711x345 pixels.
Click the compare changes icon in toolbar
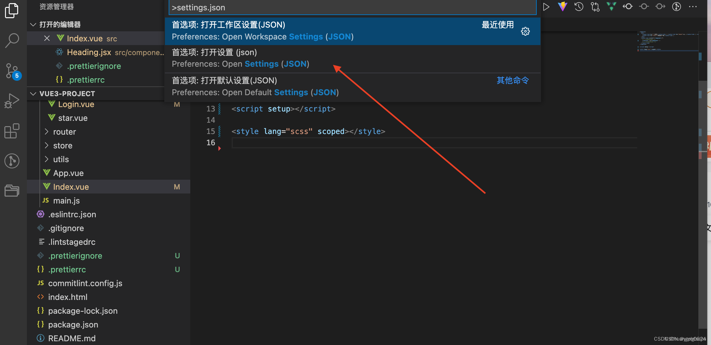point(595,7)
